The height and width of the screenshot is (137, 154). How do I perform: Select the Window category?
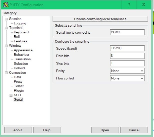[x=15, y=46]
